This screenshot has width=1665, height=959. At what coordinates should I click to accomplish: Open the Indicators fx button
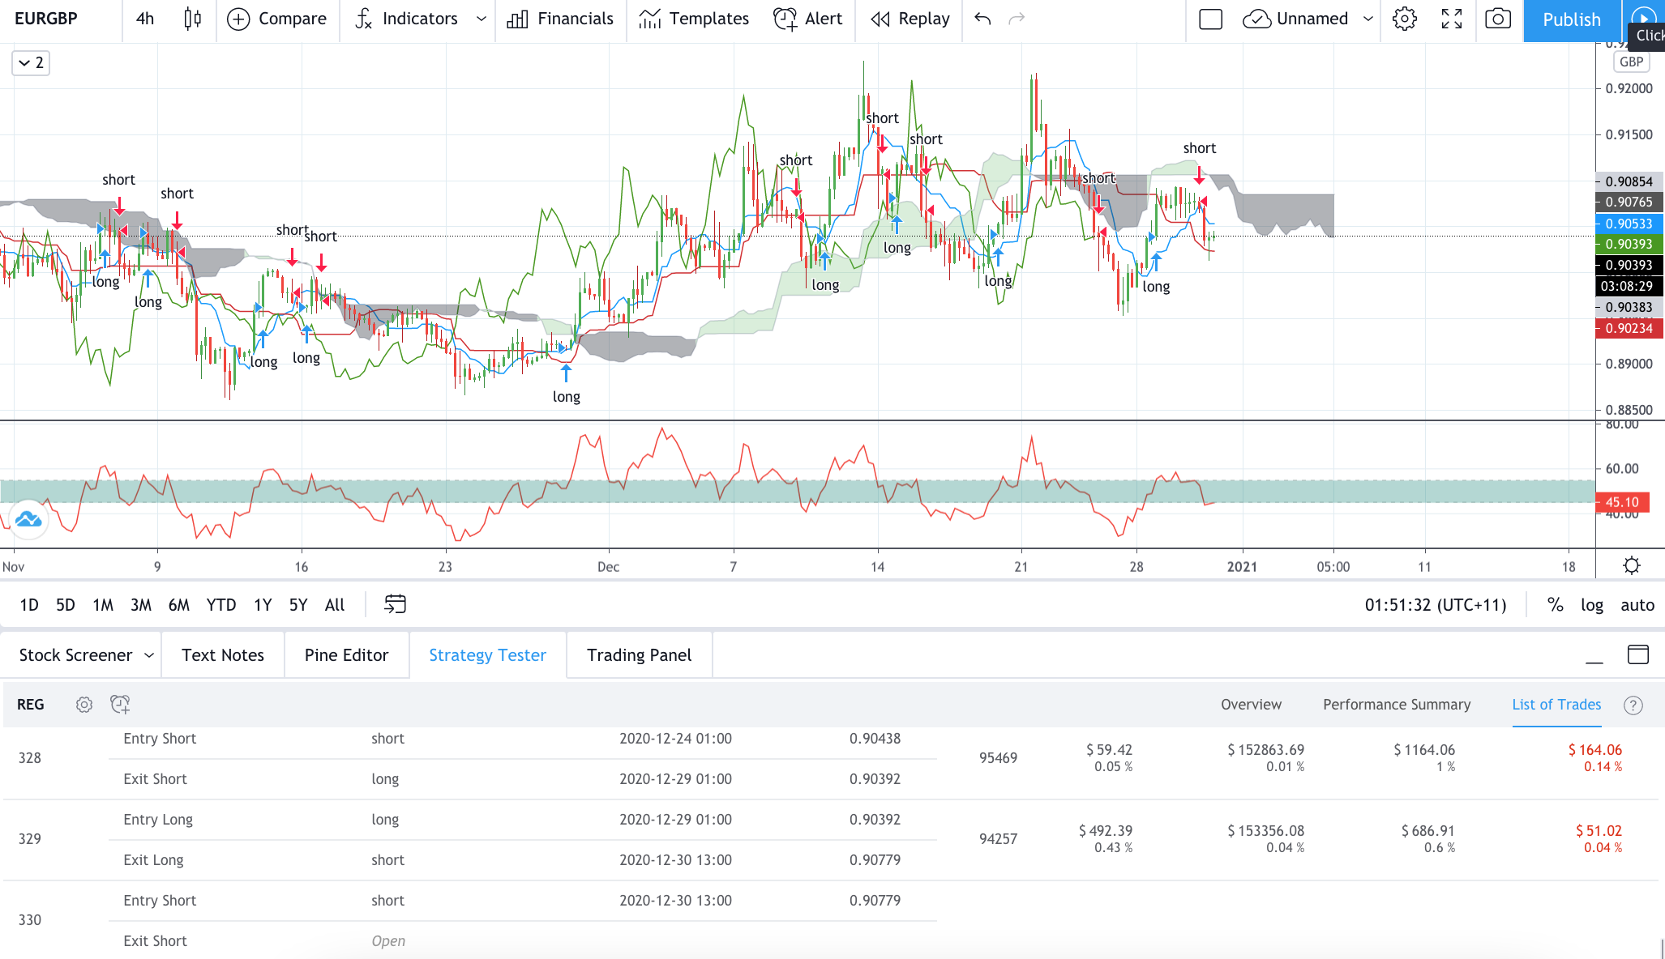[x=406, y=19]
